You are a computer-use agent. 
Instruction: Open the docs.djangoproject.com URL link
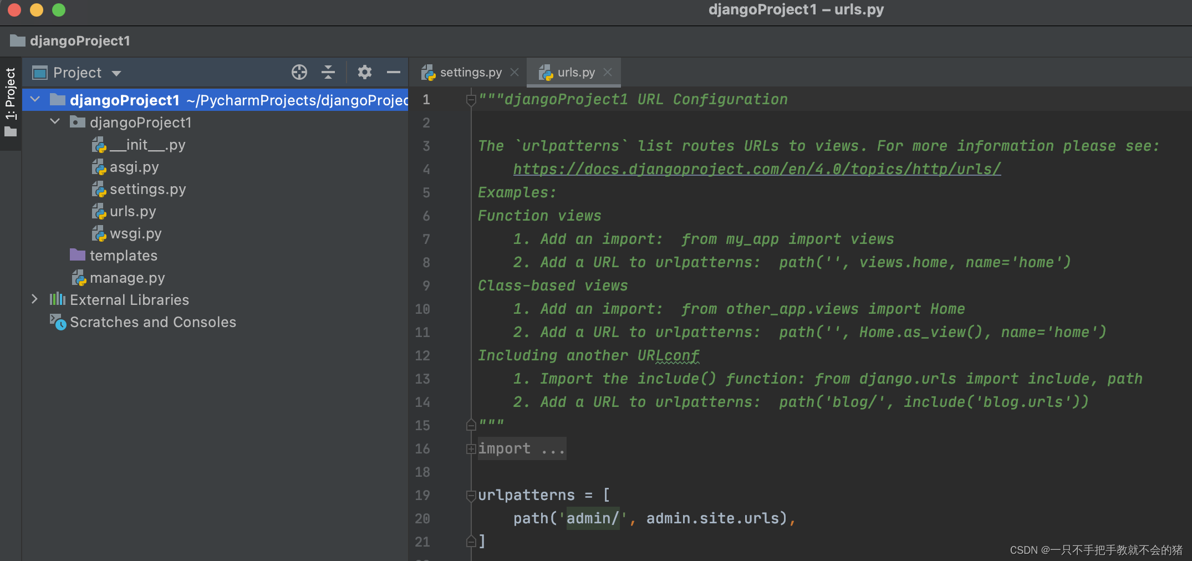[757, 169]
